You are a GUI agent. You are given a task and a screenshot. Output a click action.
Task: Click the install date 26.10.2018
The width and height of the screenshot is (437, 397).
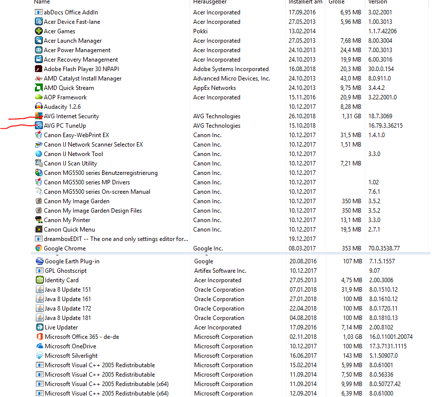(x=302, y=116)
